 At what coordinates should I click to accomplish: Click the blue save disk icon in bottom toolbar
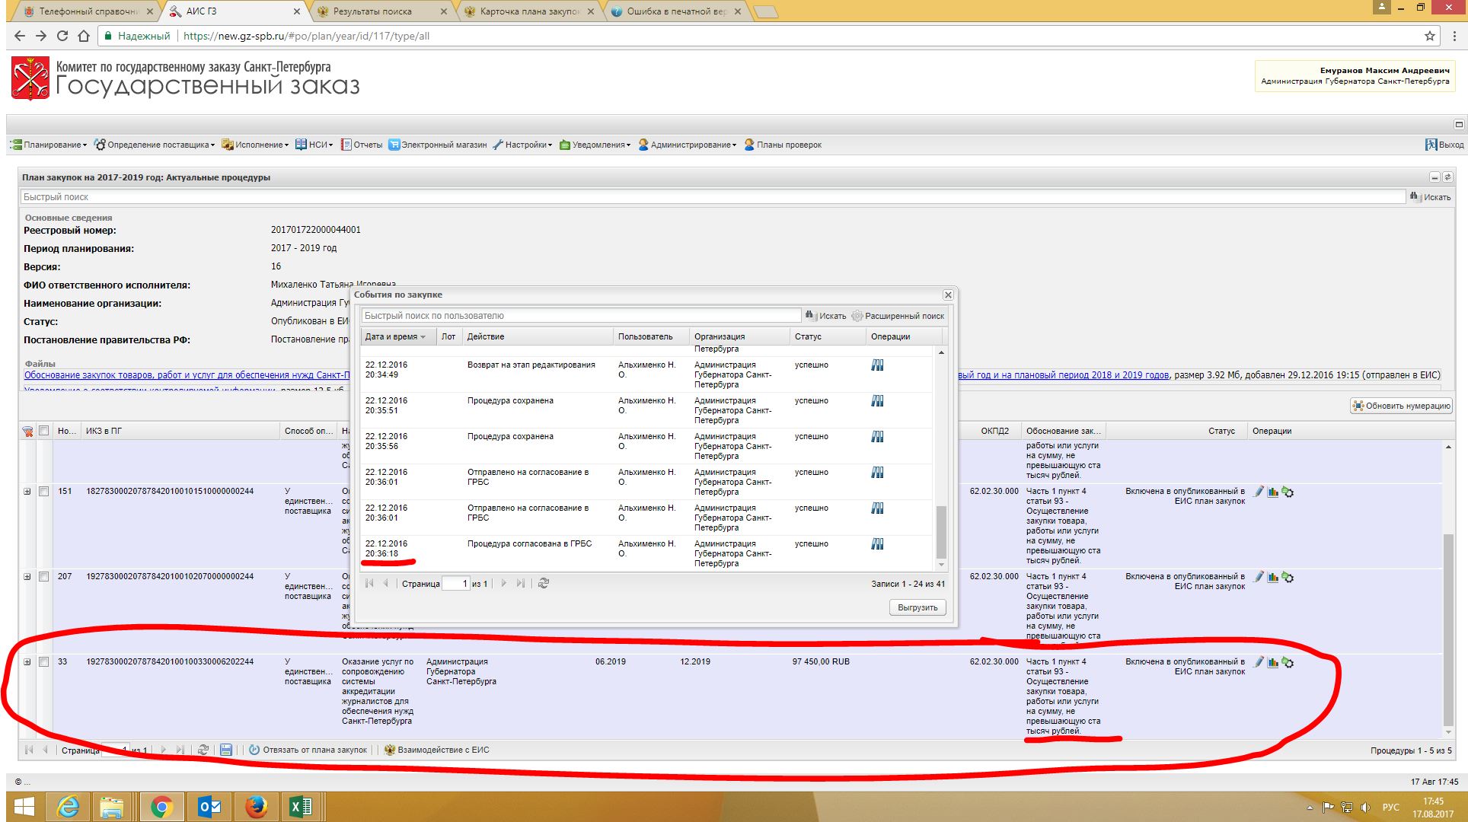[225, 750]
